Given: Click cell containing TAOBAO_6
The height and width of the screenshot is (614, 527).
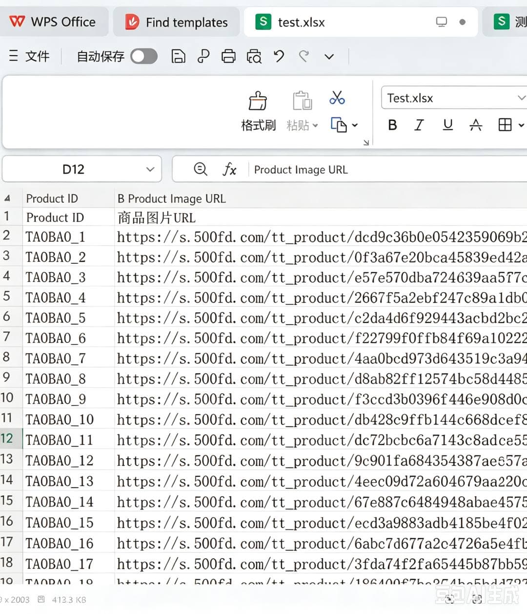Looking at the screenshot, I should tap(68, 339).
